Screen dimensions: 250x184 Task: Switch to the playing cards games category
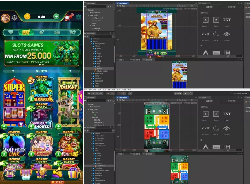click(72, 32)
